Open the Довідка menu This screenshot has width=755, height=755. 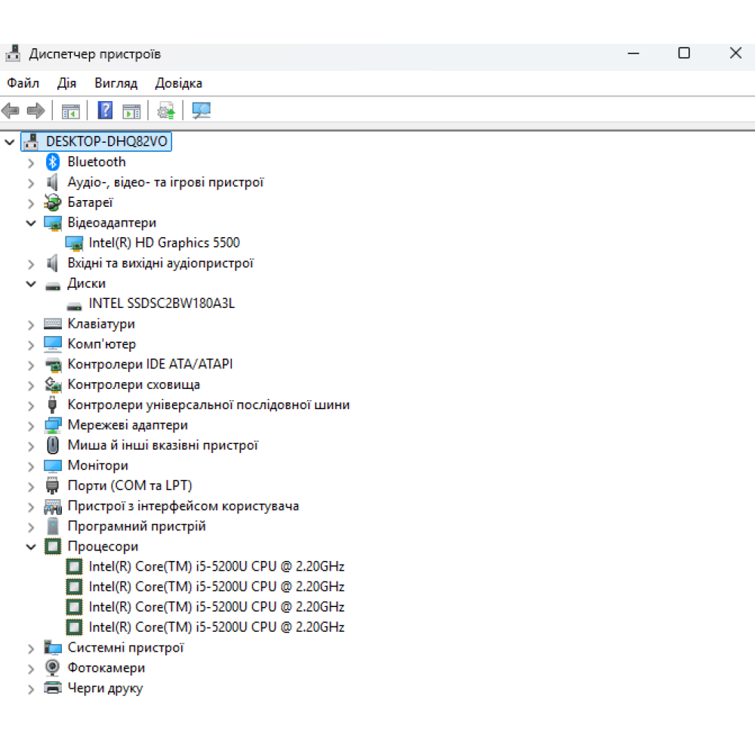(178, 83)
